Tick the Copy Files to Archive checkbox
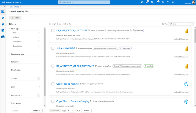Viewport: 196px width, 113px height. tap(53, 84)
